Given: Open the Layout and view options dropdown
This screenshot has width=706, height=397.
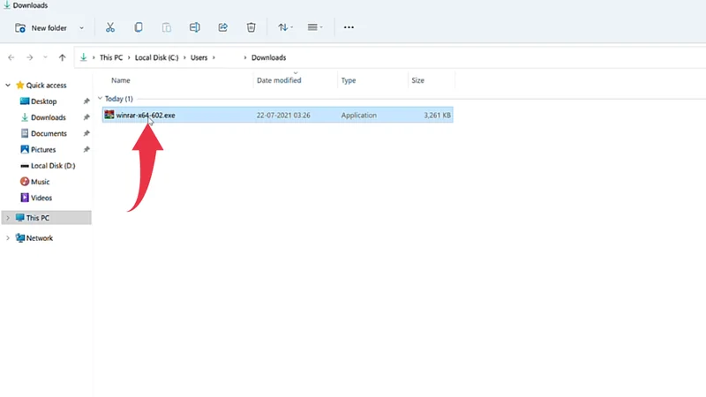Looking at the screenshot, I should coord(314,27).
